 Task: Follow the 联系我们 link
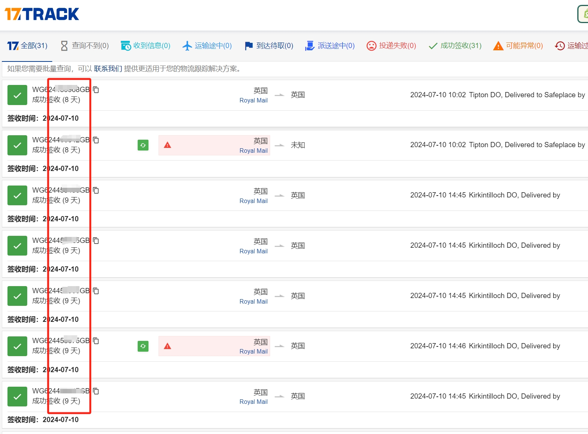108,69
